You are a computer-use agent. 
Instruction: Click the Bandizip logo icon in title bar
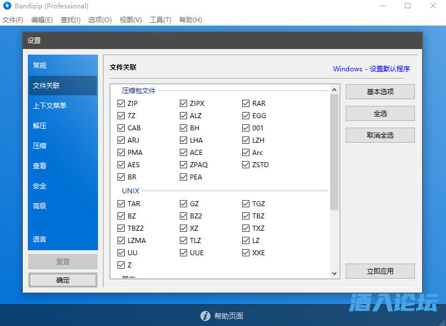click(7, 6)
